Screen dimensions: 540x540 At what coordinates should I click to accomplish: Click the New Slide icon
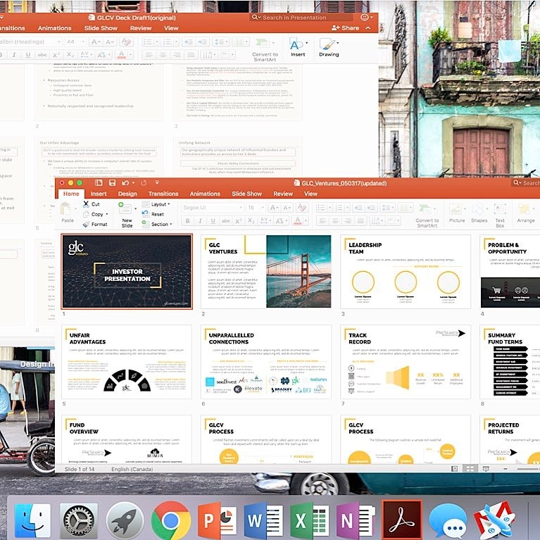coord(125,208)
